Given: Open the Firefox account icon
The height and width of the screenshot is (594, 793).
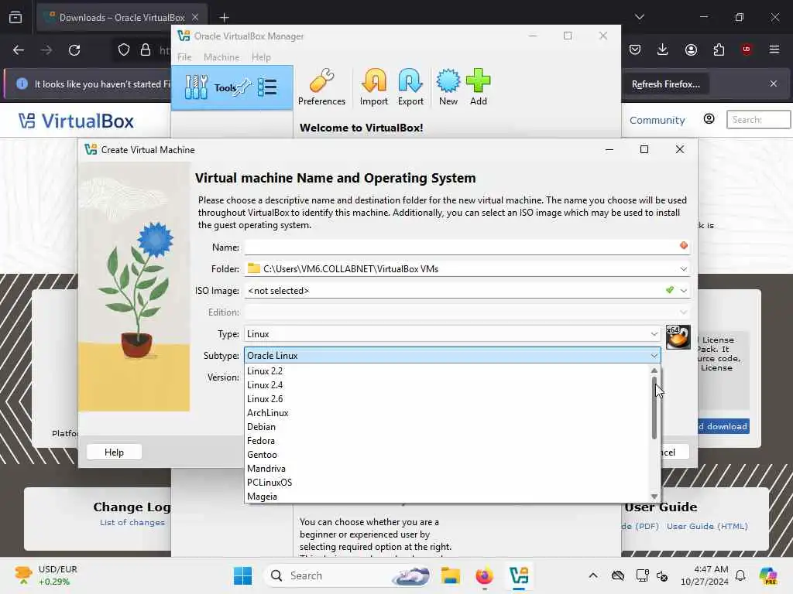Looking at the screenshot, I should pyautogui.click(x=691, y=49).
